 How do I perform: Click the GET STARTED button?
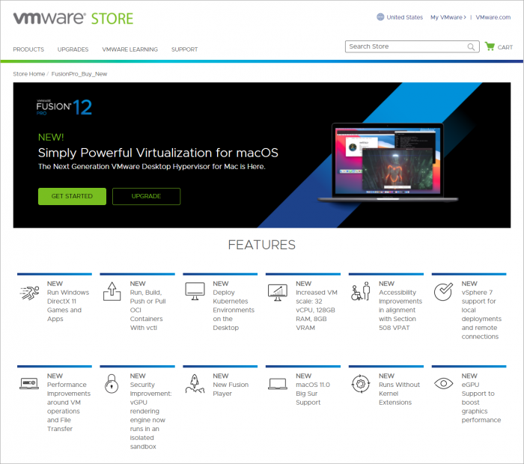point(72,196)
